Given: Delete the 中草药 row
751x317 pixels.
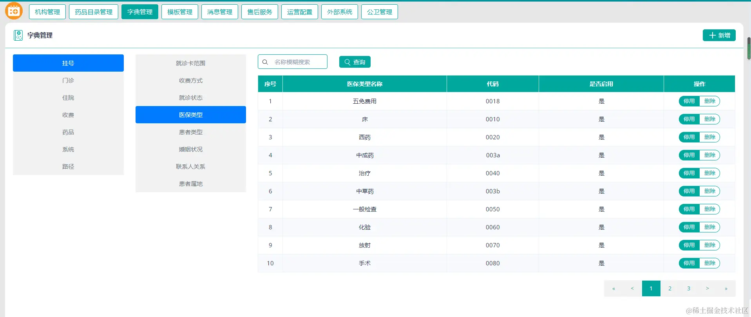Looking at the screenshot, I should click(x=710, y=191).
